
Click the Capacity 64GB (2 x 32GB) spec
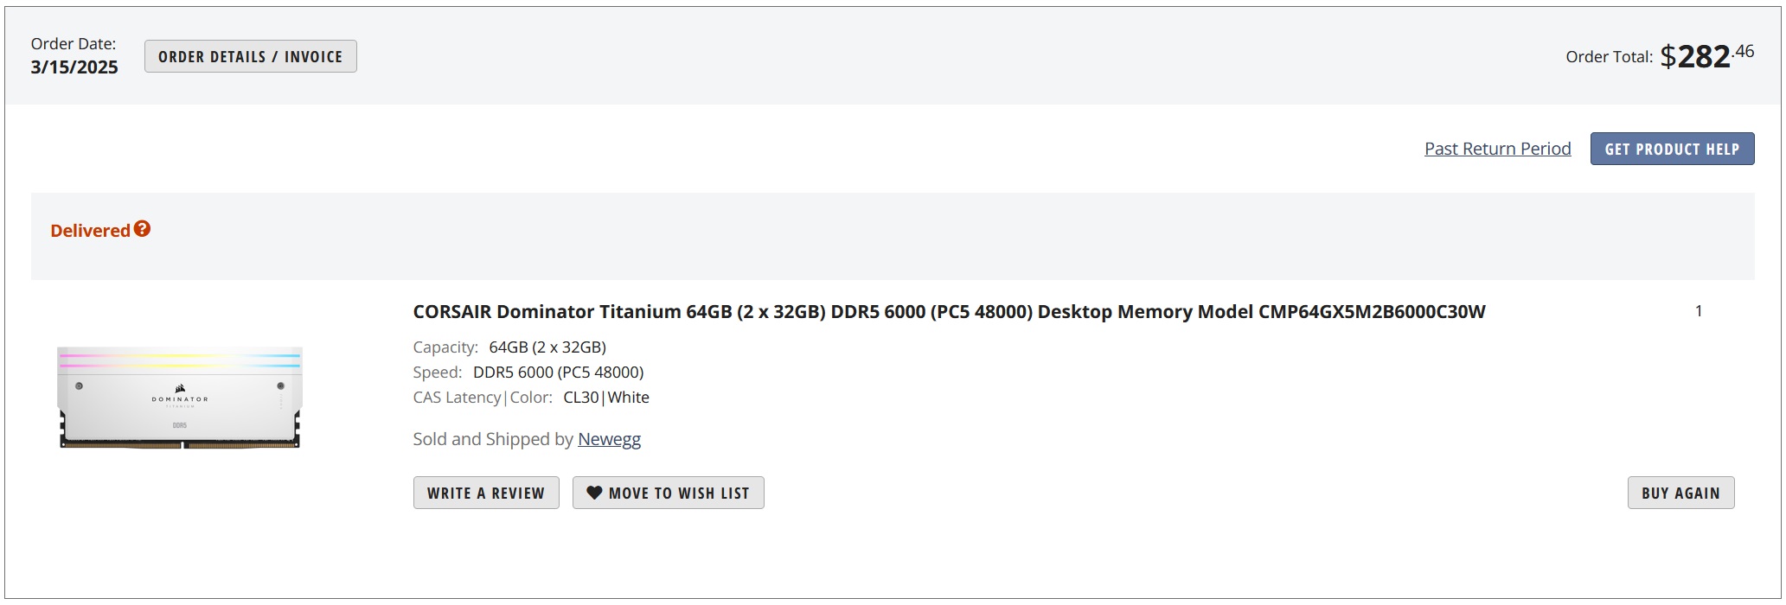(547, 347)
